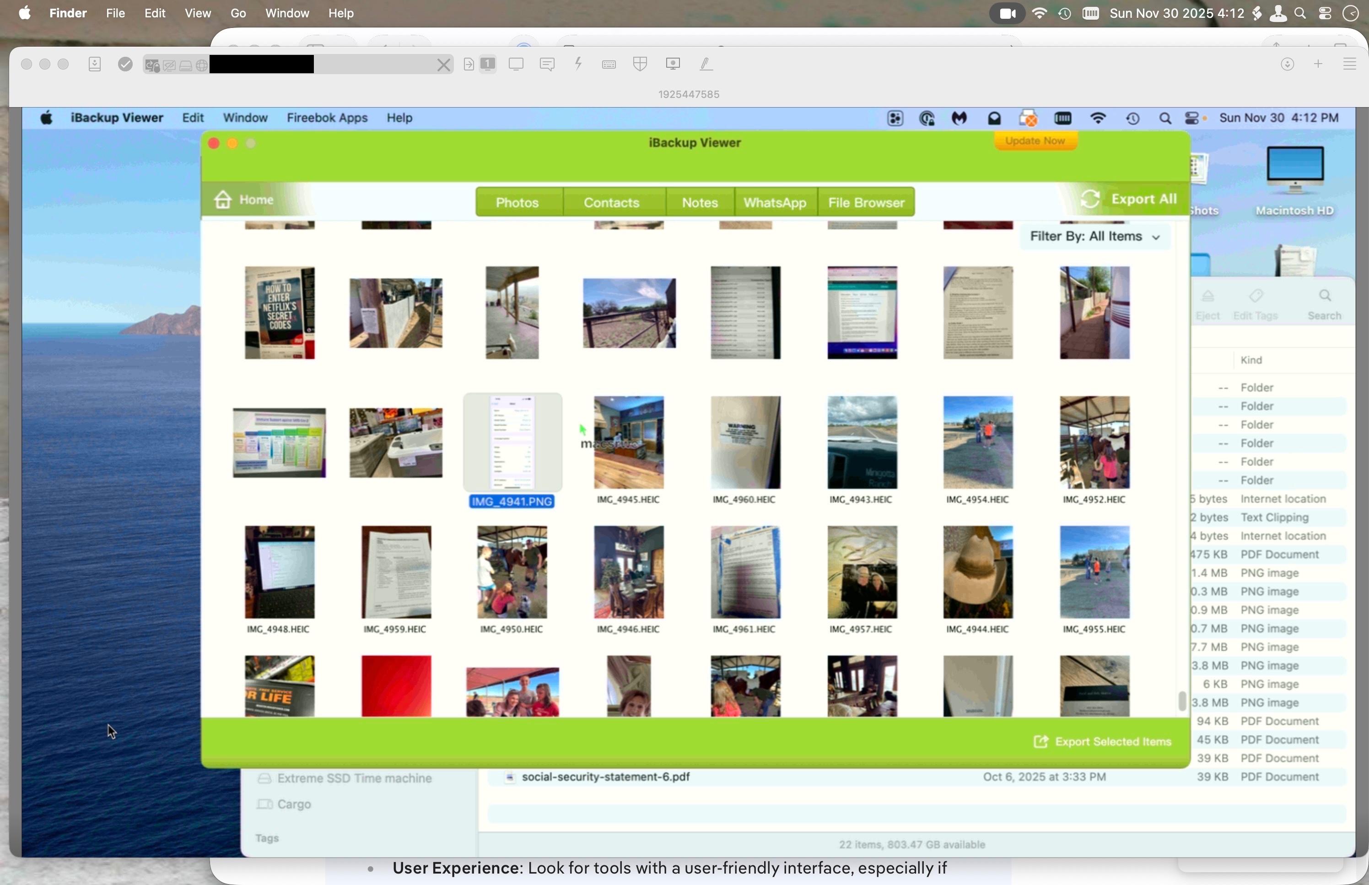Click the pencil annotate icon in toolbar

coord(706,64)
